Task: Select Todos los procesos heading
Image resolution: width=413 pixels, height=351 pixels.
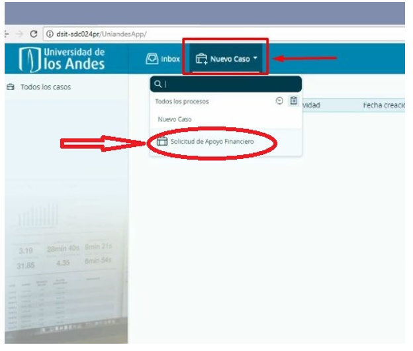Action: click(x=182, y=101)
